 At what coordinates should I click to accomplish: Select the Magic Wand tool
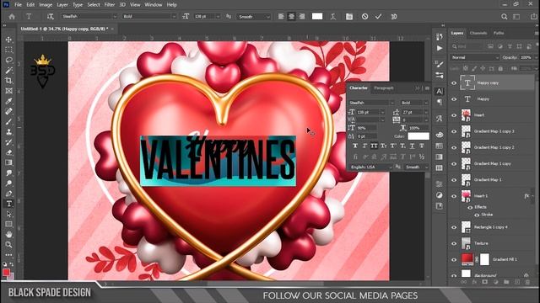coord(8,71)
